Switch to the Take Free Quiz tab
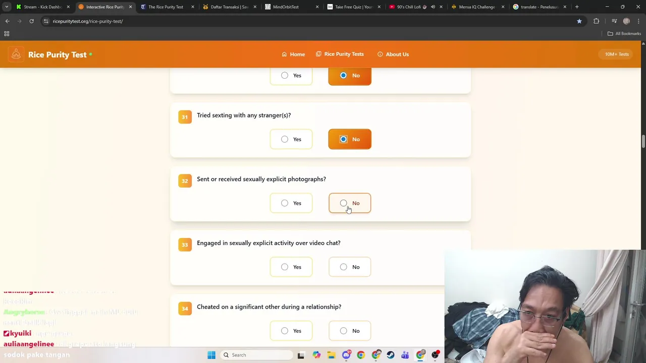Image resolution: width=646 pixels, height=363 pixels. coord(353,7)
